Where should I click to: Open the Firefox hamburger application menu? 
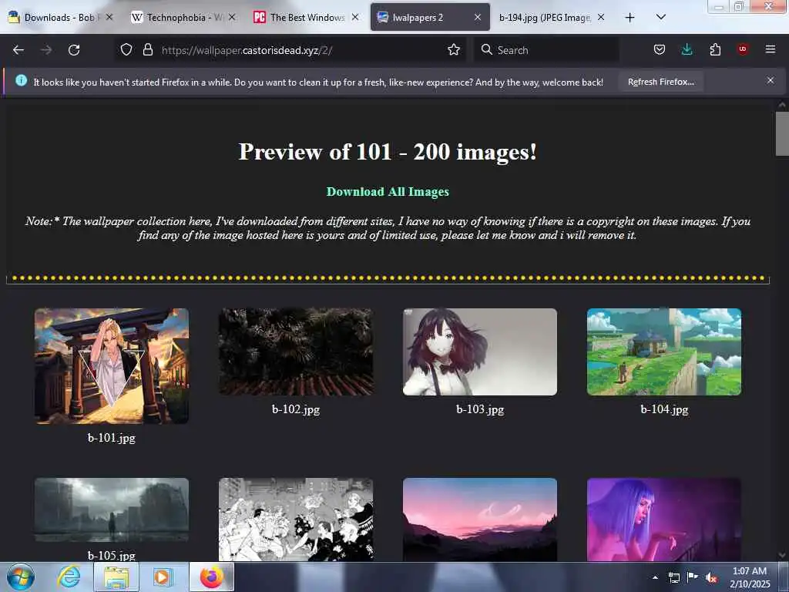click(x=771, y=49)
